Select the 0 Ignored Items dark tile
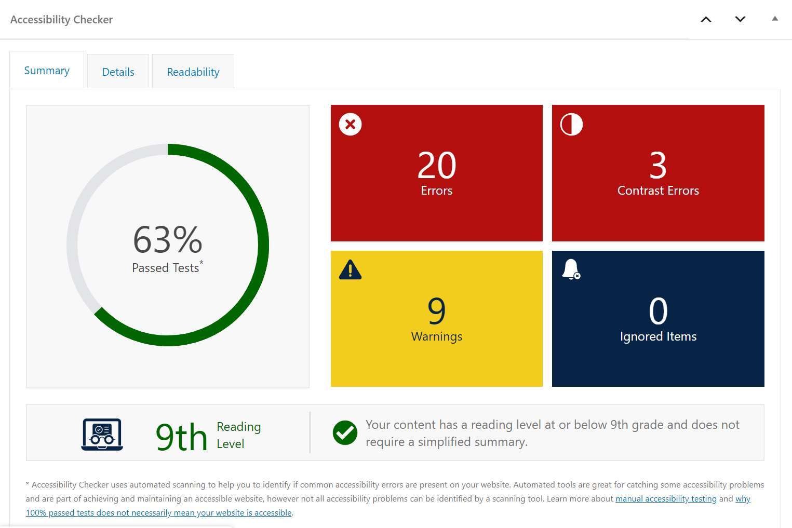The width and height of the screenshot is (792, 528). (657, 318)
